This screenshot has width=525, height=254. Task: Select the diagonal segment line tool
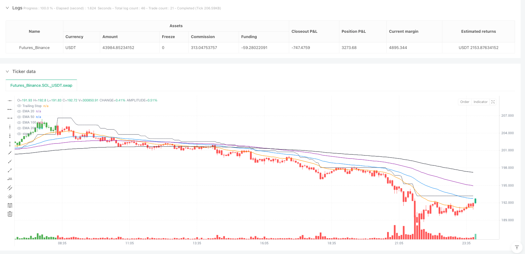[x=10, y=170]
